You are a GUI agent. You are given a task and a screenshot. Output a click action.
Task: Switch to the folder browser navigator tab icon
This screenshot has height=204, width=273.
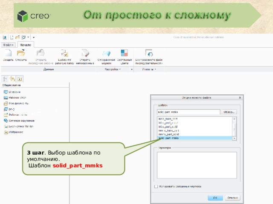pos(12,79)
